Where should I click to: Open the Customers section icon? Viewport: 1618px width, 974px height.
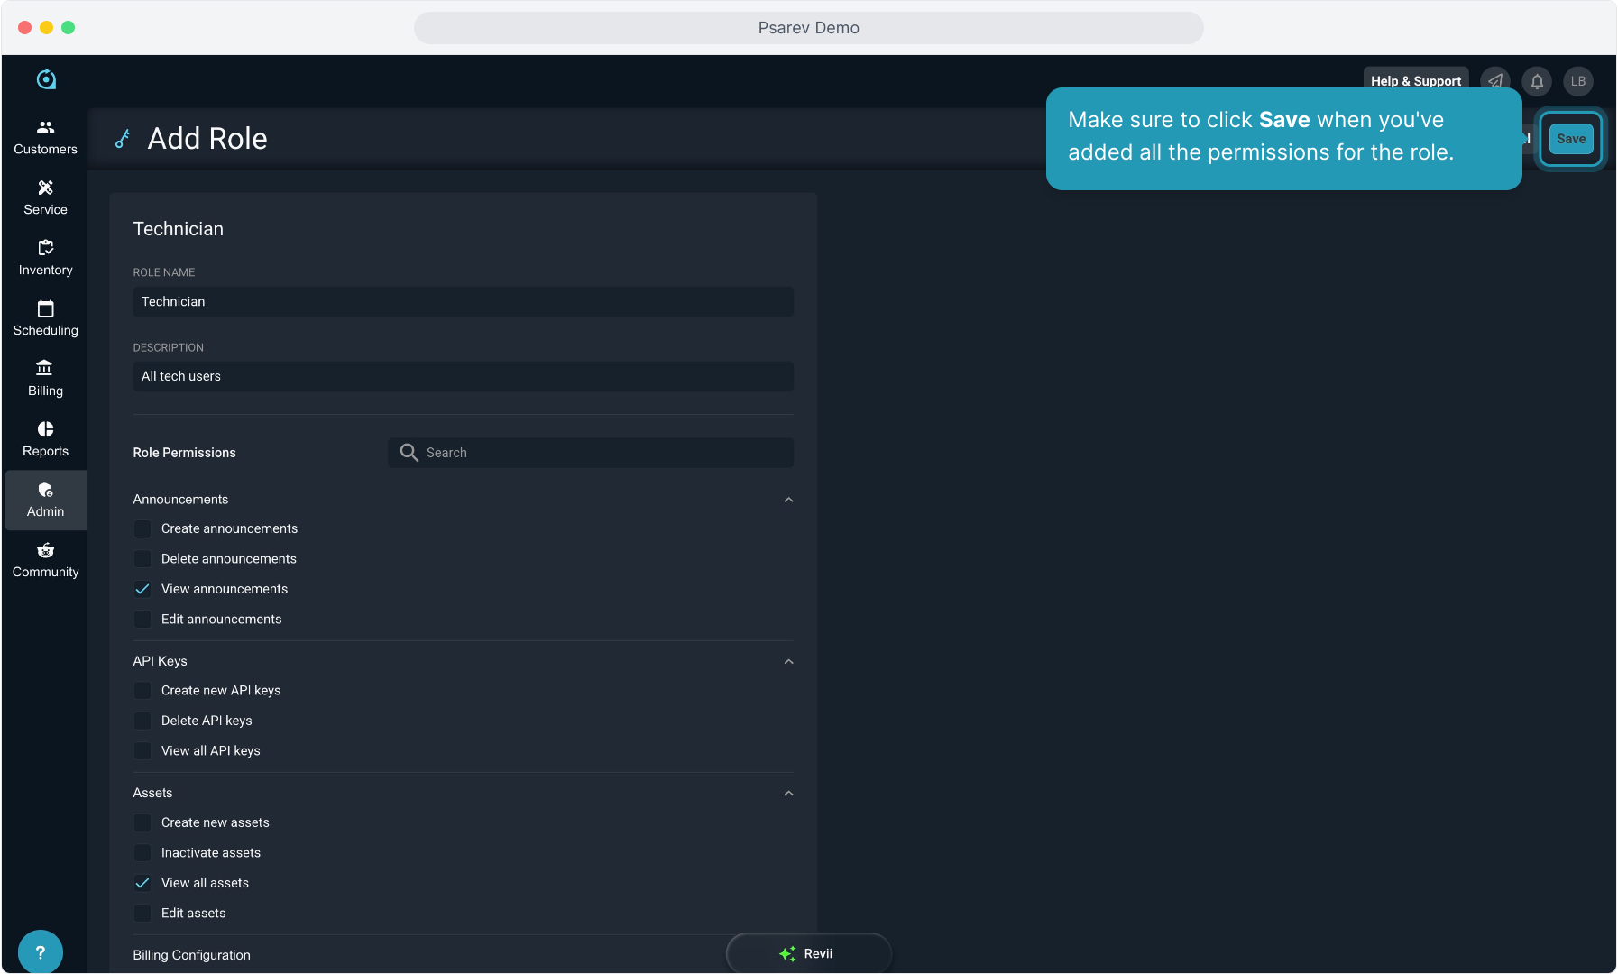coord(45,127)
